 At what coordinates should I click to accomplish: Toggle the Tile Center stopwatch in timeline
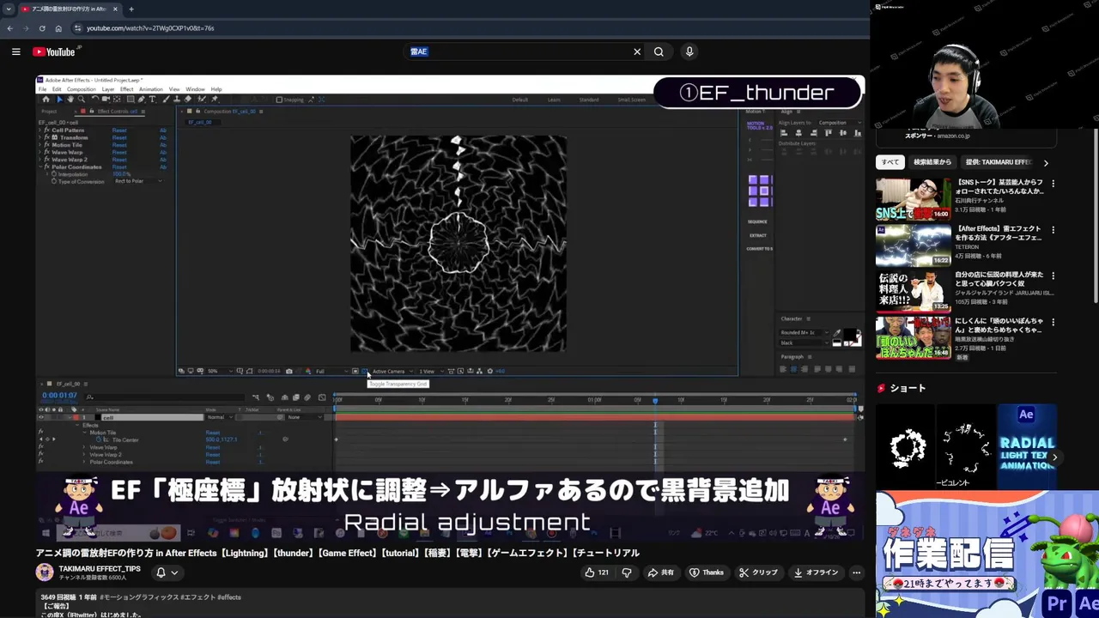click(98, 439)
